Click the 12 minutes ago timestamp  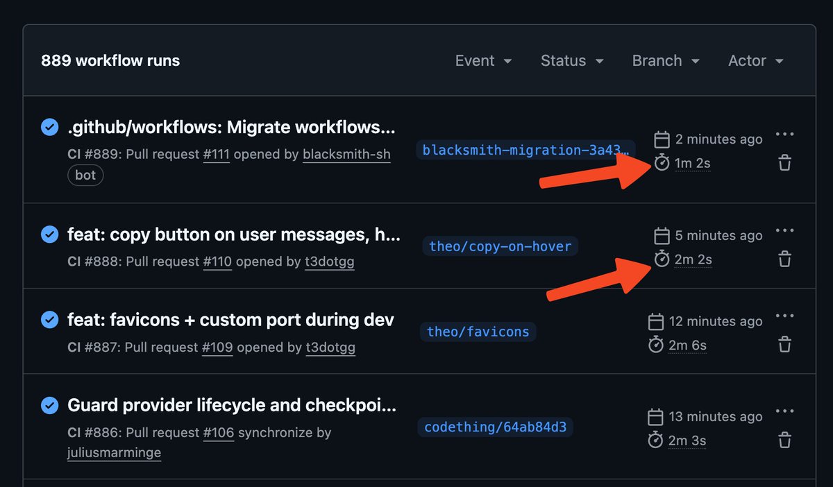click(716, 321)
